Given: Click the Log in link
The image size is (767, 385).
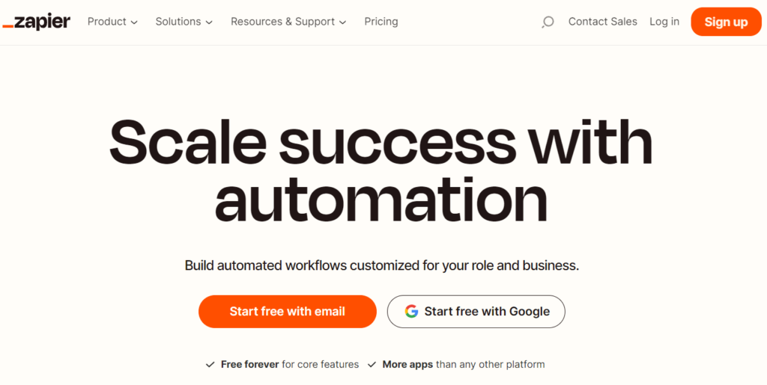Looking at the screenshot, I should [664, 22].
